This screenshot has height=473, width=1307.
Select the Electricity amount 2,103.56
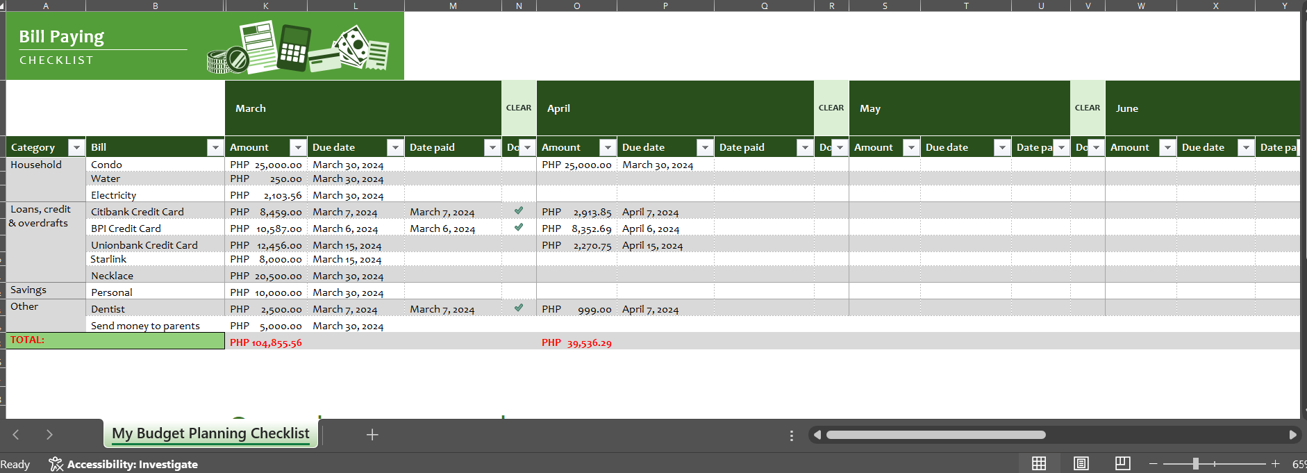266,195
